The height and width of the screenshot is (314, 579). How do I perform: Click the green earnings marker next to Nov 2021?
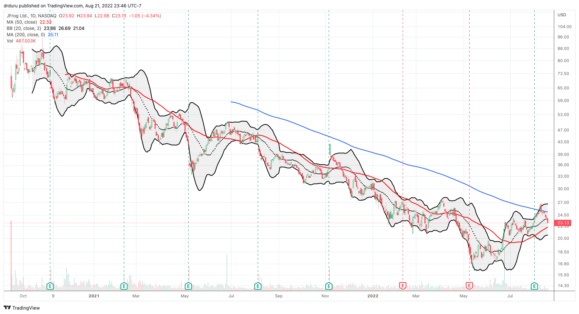tap(329, 286)
